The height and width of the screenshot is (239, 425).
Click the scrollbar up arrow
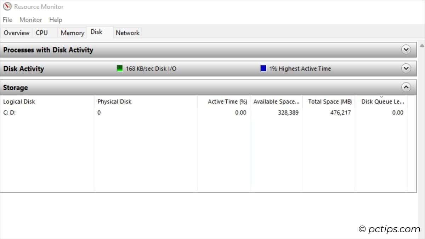[421, 45]
